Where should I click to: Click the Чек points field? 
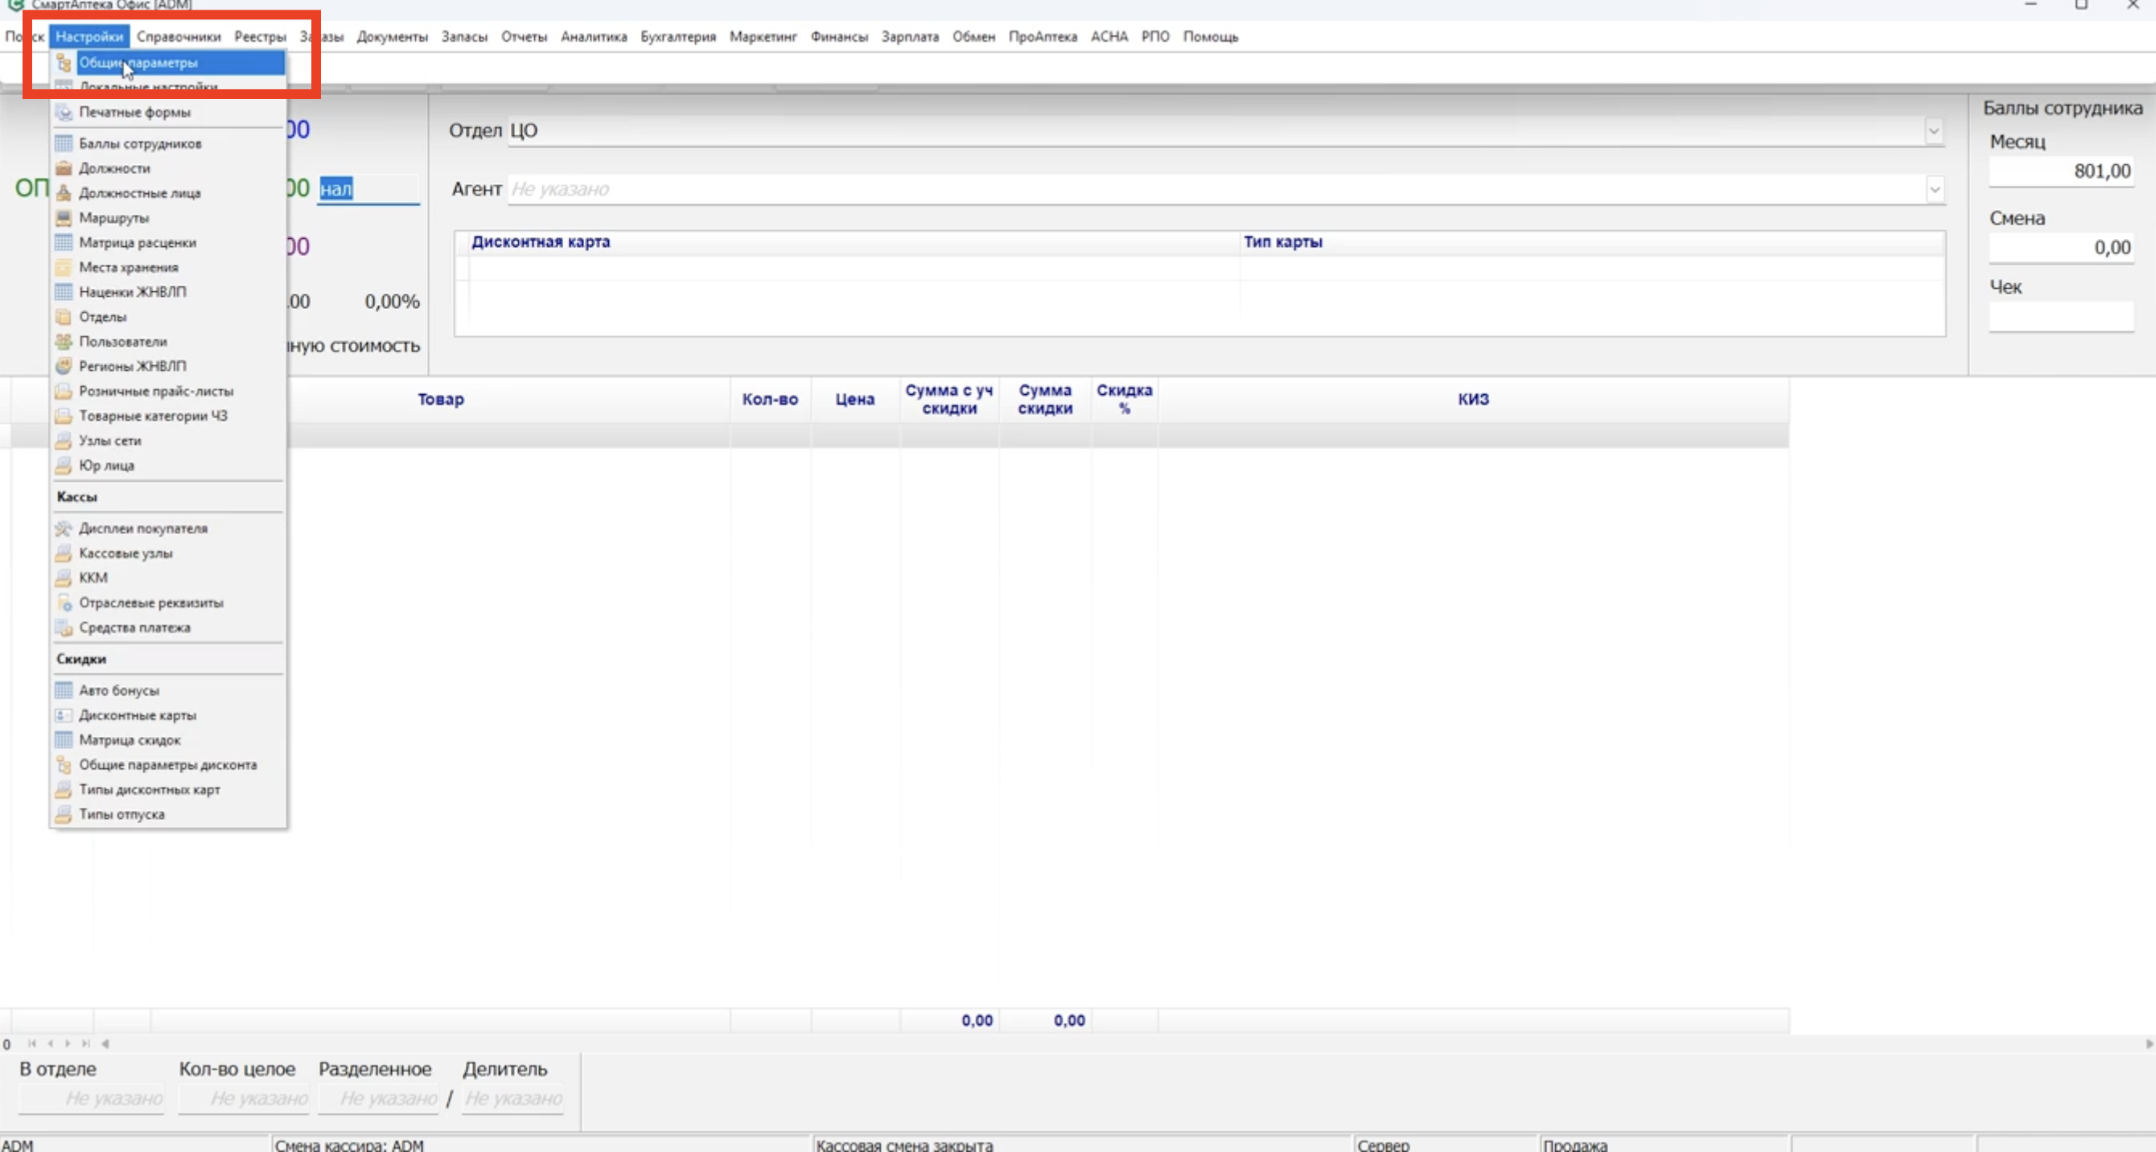(x=2060, y=317)
